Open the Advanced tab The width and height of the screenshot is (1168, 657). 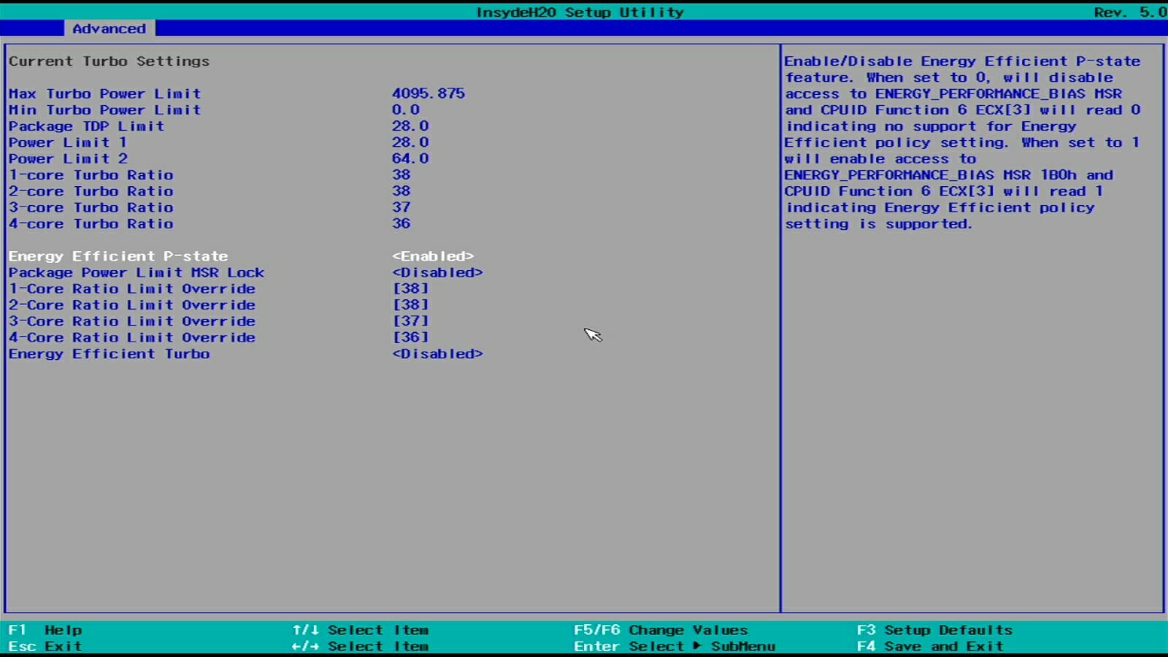109,28
